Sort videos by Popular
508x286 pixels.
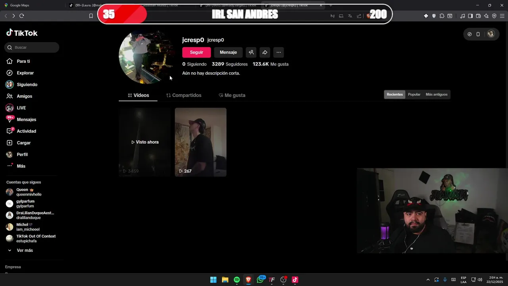click(x=414, y=95)
